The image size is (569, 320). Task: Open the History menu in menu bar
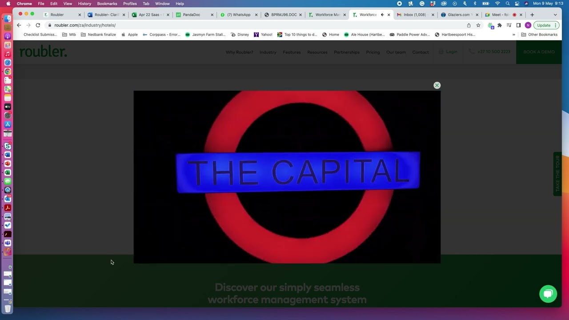84,4
